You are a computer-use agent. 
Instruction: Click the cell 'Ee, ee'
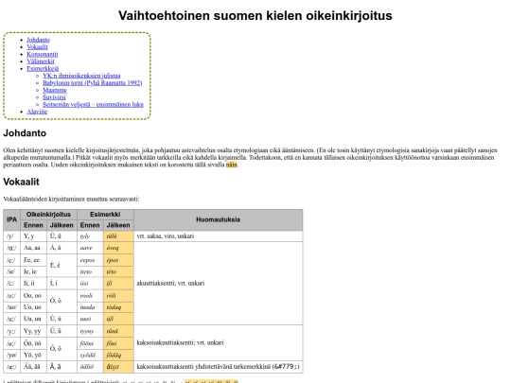33,260
